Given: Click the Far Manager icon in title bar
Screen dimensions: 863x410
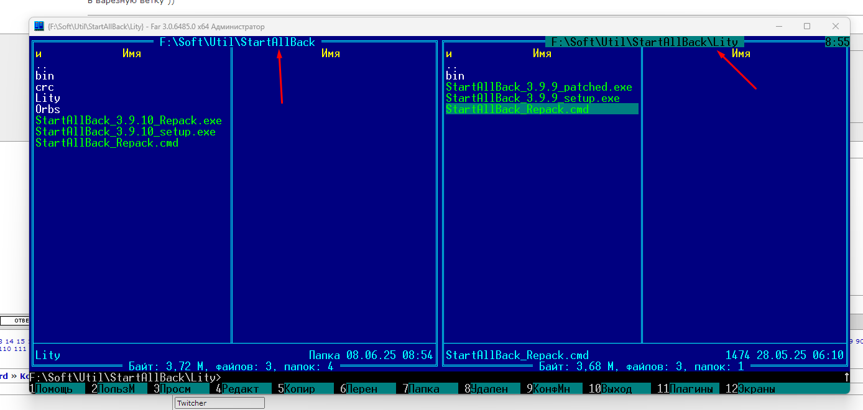Looking at the screenshot, I should [x=39, y=27].
